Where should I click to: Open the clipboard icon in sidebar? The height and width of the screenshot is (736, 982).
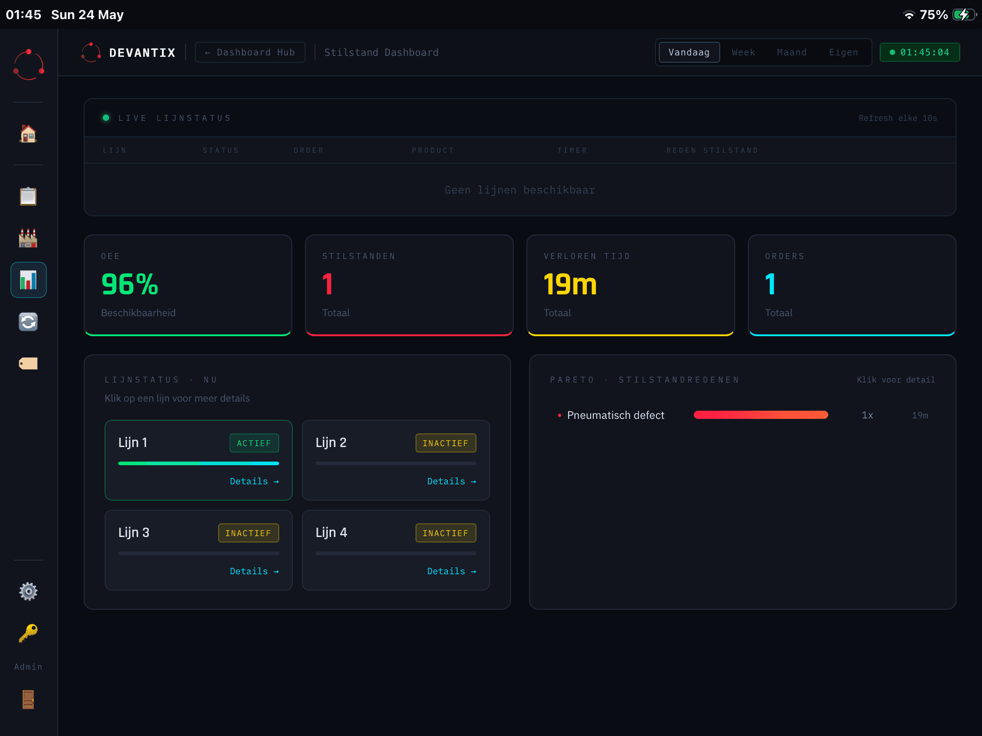[x=28, y=196]
